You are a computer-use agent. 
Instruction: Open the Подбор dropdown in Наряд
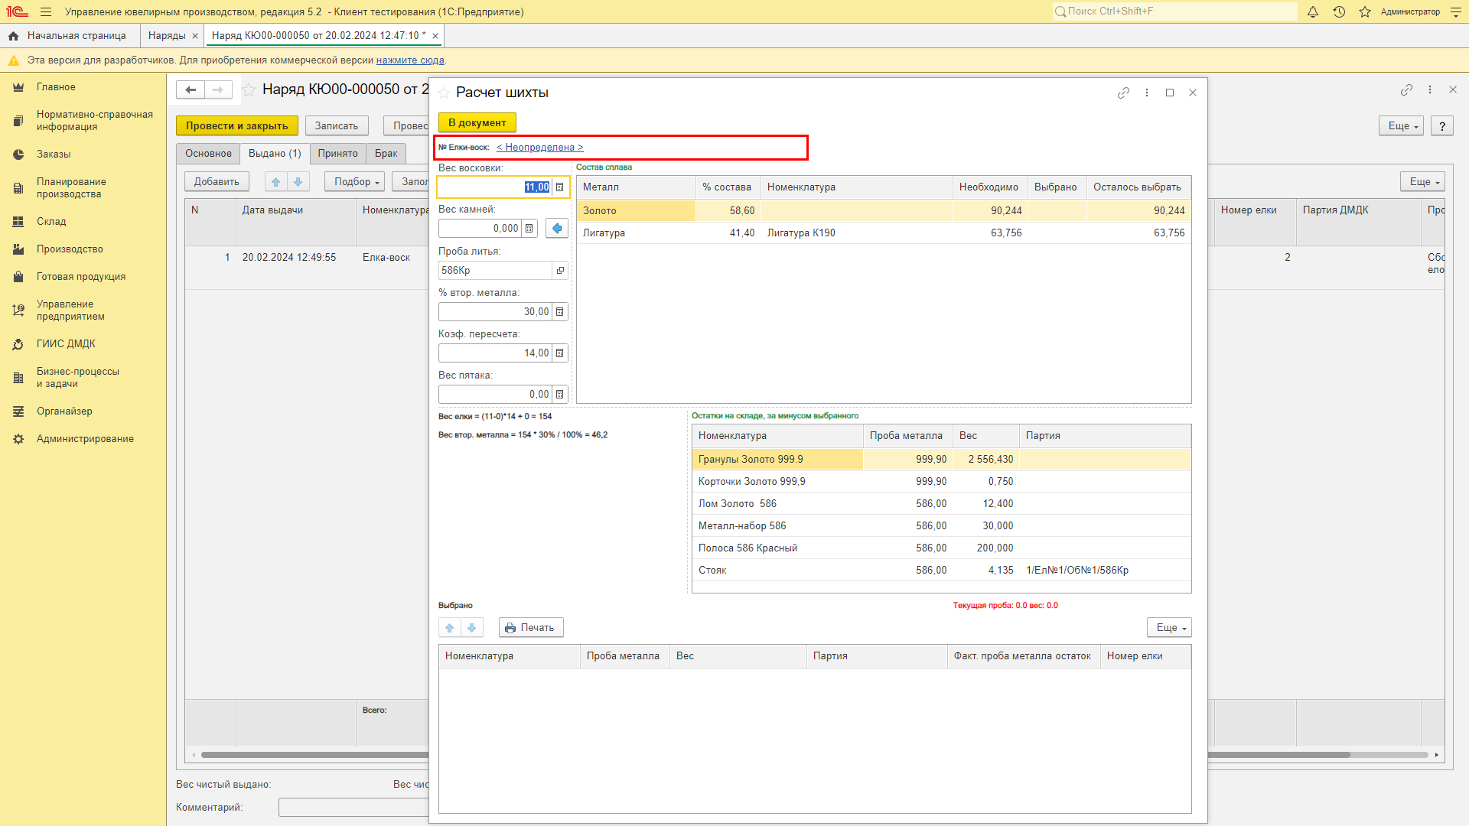(x=355, y=182)
